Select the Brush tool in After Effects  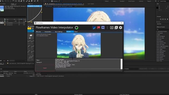click(27, 1)
